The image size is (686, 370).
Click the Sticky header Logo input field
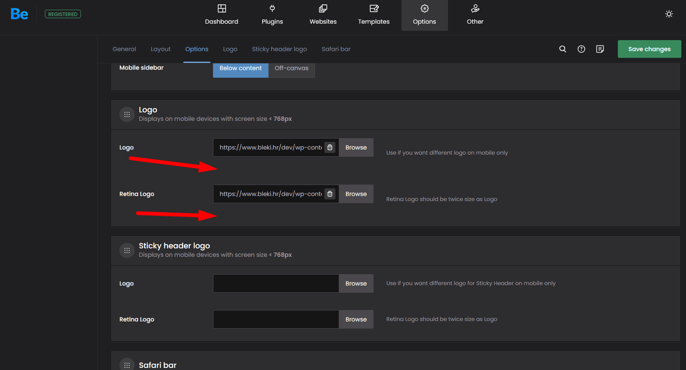tap(276, 283)
